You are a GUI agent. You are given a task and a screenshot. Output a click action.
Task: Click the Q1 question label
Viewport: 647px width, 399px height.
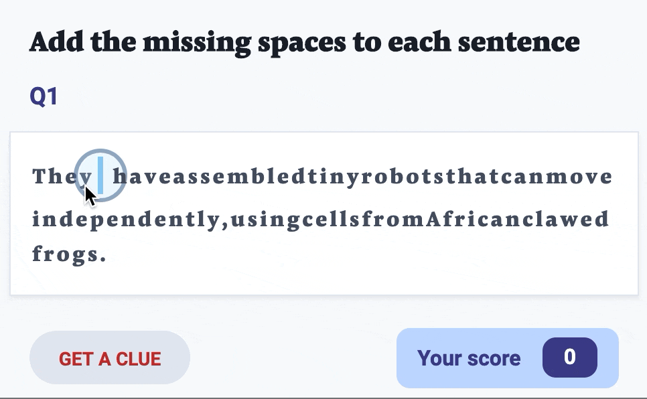44,97
